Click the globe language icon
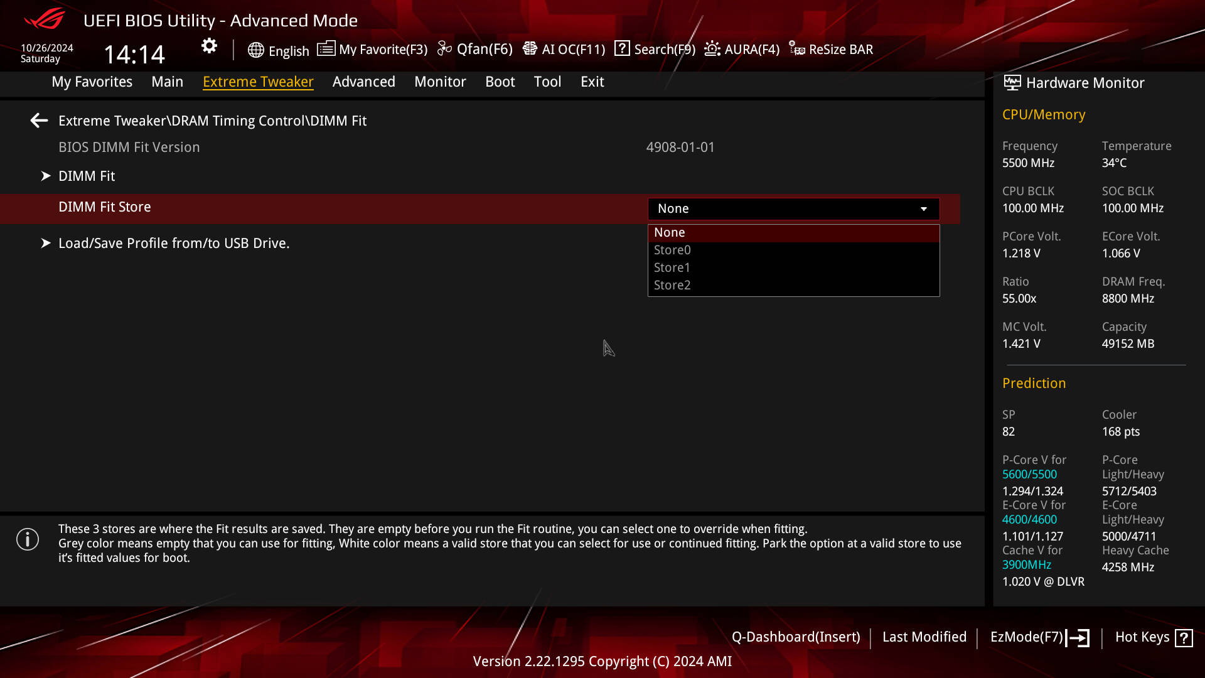The height and width of the screenshot is (678, 1205). [255, 50]
